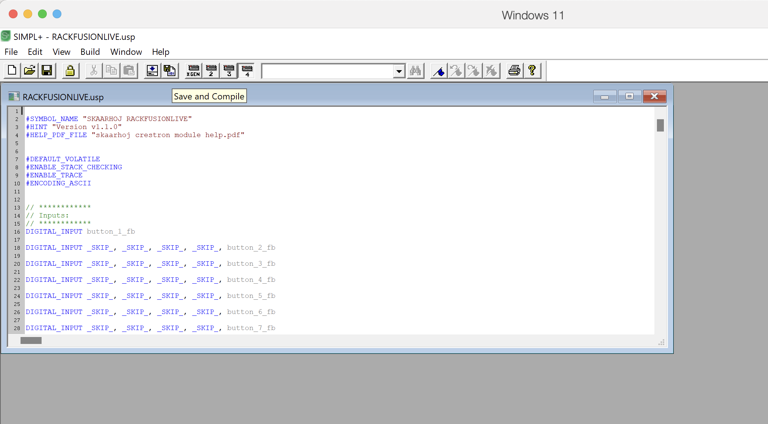Print the document with the printer icon
This screenshot has height=424, width=768.
pyautogui.click(x=514, y=70)
